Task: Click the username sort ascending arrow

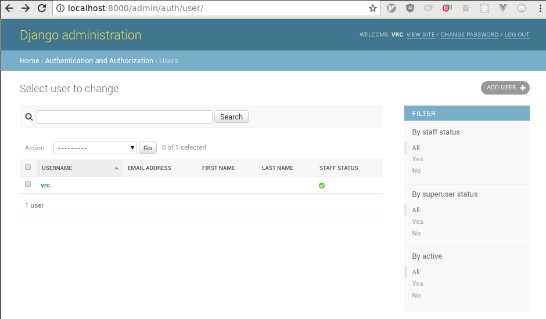Action: tap(116, 168)
